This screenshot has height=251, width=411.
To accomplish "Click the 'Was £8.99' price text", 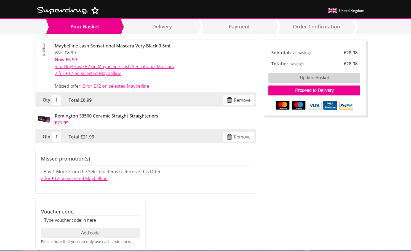I will pyautogui.click(x=65, y=53).
